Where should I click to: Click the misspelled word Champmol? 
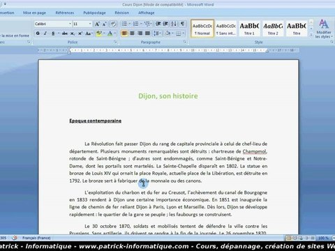(255, 151)
